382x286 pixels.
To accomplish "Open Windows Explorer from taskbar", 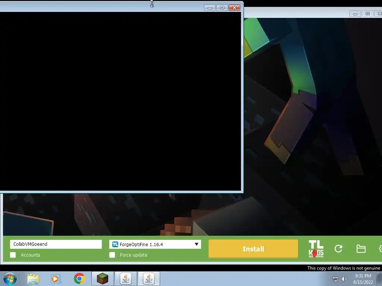I will (33, 279).
